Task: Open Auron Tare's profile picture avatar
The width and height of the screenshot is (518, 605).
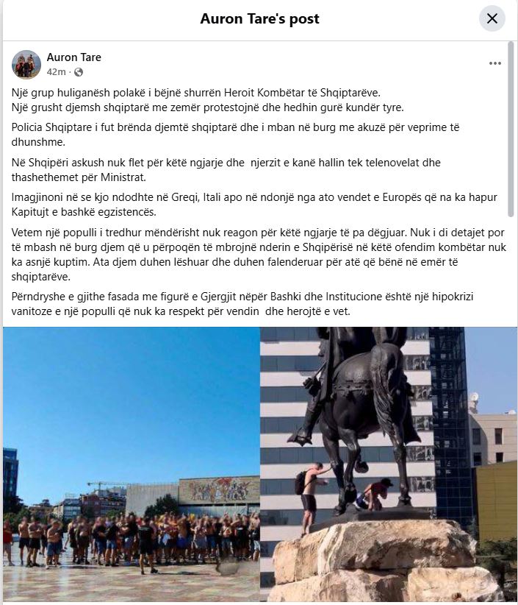Action: [x=26, y=64]
